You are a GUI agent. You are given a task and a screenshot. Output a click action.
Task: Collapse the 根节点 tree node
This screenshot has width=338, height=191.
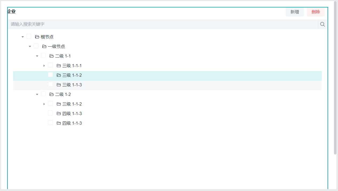(x=23, y=37)
